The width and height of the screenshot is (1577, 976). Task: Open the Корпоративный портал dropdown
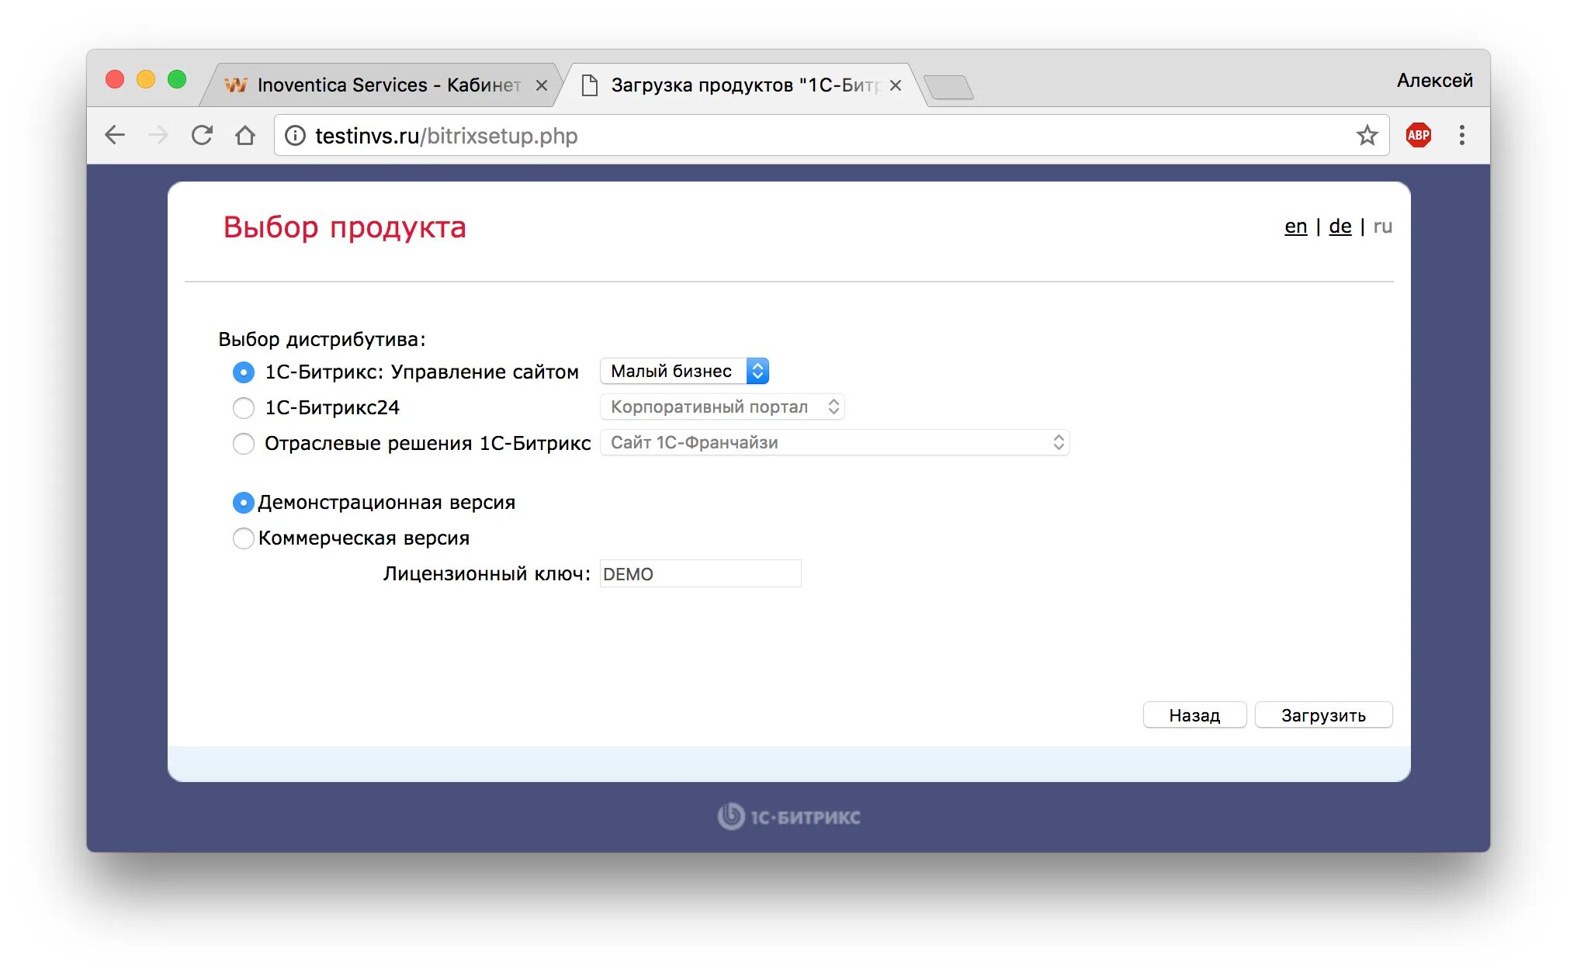(x=722, y=407)
